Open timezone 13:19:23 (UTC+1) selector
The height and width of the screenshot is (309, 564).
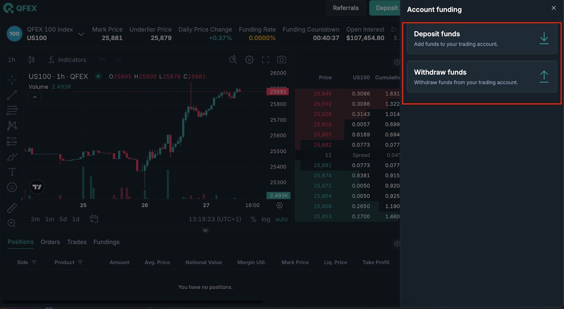click(215, 219)
